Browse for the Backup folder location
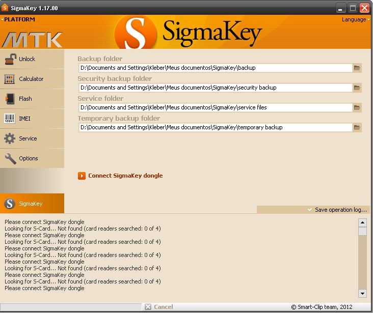 (357, 68)
